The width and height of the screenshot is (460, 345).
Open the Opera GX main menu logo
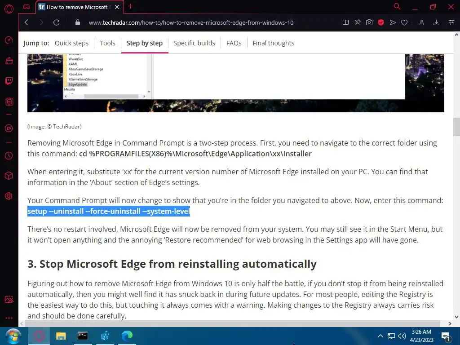pos(9,9)
